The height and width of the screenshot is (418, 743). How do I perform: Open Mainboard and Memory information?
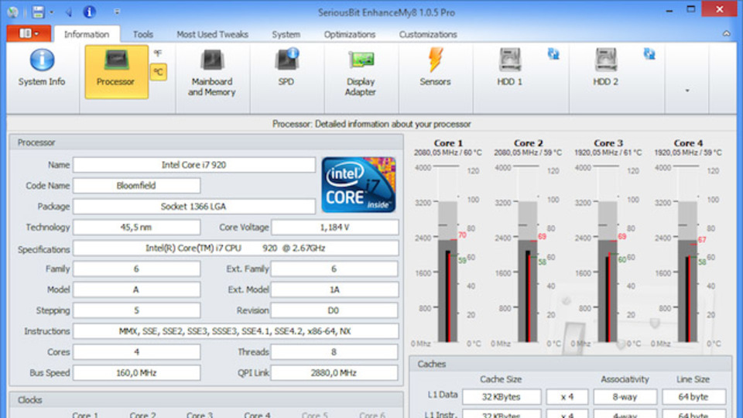tap(212, 74)
